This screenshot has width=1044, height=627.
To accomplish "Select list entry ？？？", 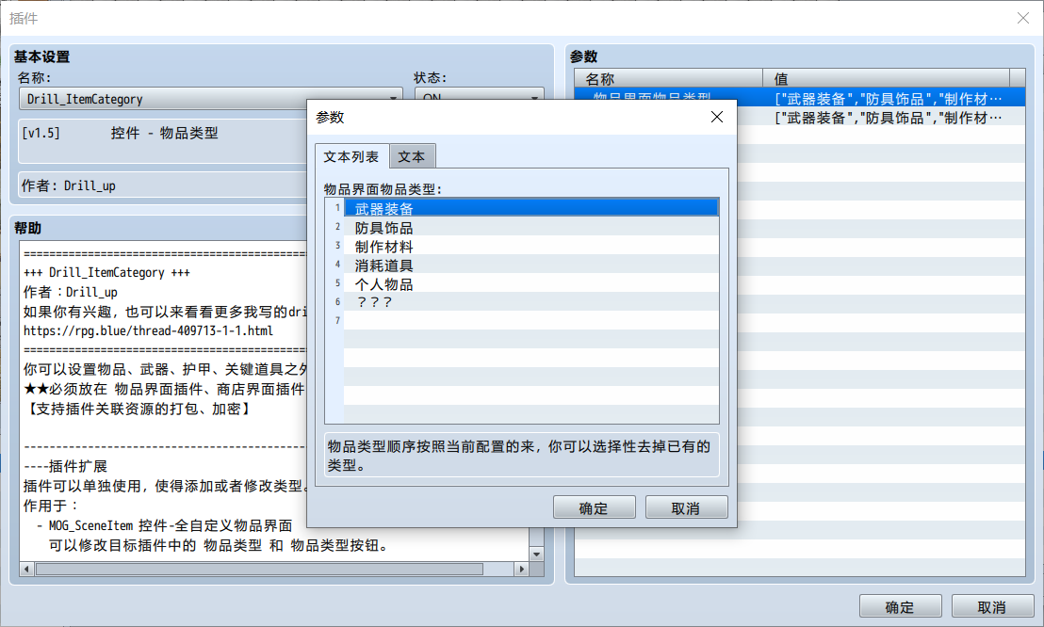I will [531, 302].
